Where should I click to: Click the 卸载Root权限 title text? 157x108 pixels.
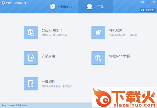click(x=120, y=56)
